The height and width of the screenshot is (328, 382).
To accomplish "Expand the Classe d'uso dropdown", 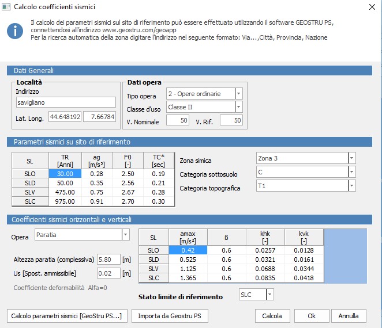I will tap(239, 107).
